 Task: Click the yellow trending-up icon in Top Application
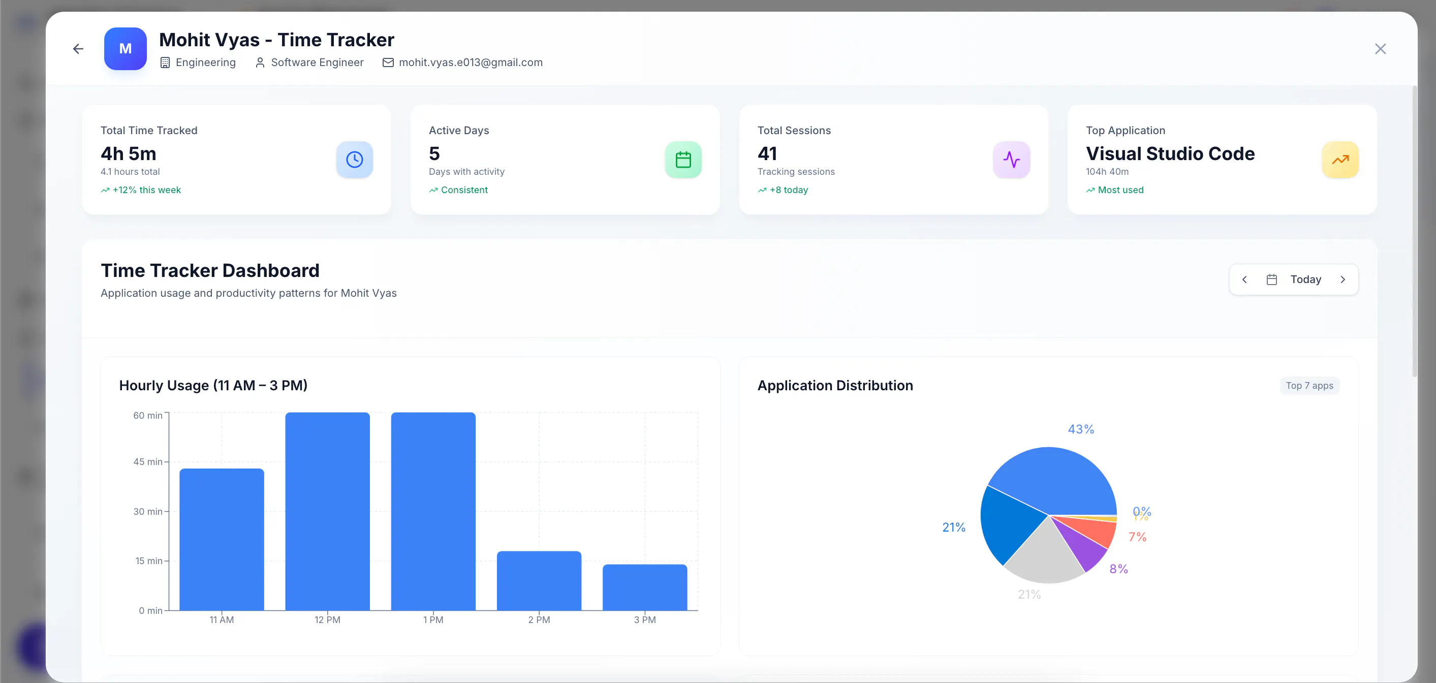coord(1340,160)
